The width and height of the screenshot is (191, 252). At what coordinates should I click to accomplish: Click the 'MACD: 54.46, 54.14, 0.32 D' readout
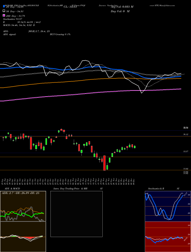click(19, 25)
